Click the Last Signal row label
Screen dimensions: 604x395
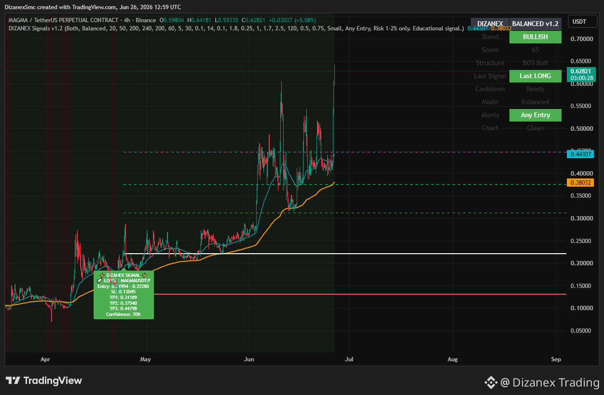pos(490,76)
